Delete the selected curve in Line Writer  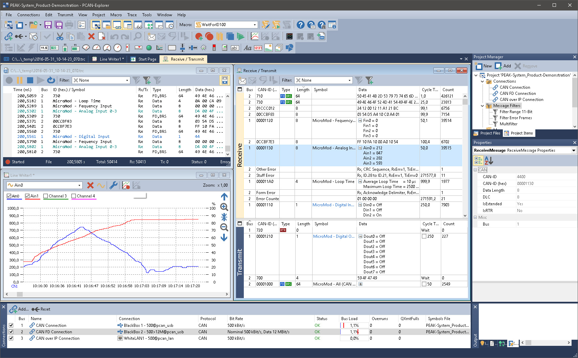(90, 185)
